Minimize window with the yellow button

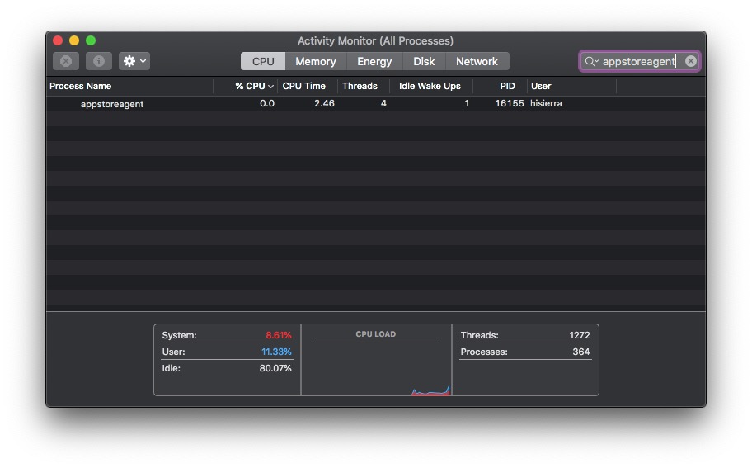pyautogui.click(x=74, y=40)
